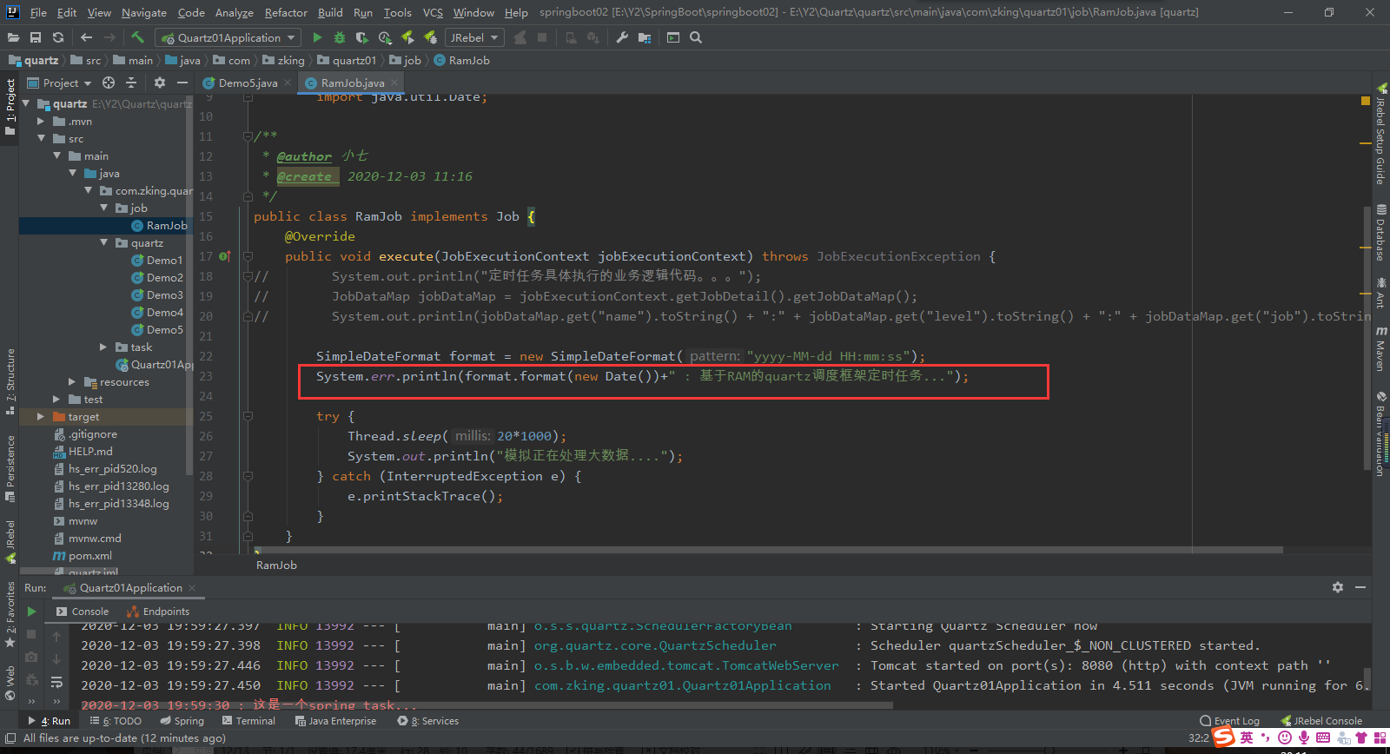Collapse the job package node
The width and height of the screenshot is (1390, 754).
pos(104,208)
